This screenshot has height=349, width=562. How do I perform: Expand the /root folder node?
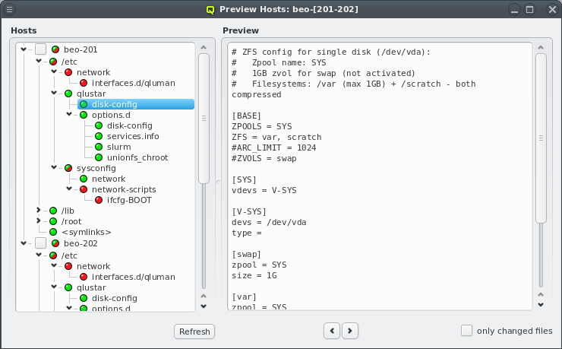(39, 221)
